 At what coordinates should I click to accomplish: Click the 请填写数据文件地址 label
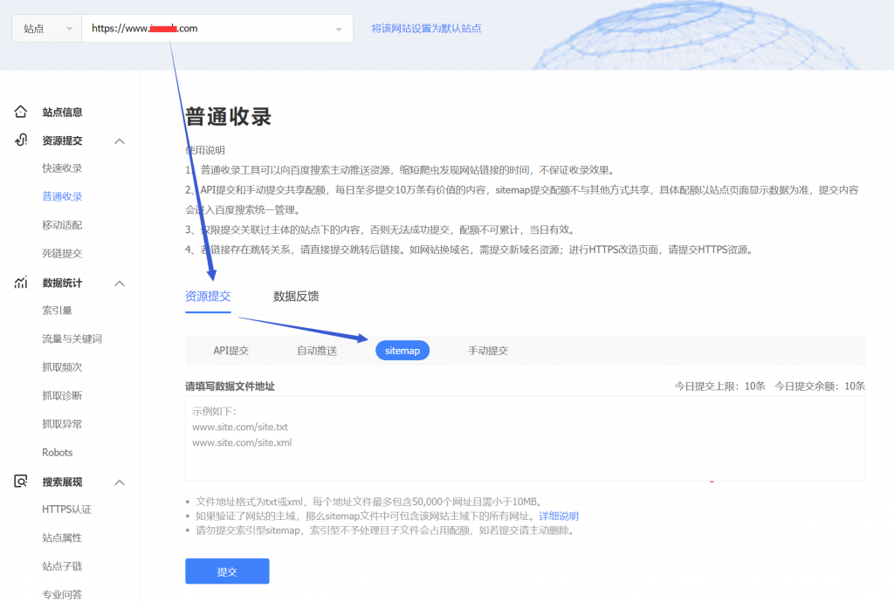(230, 387)
